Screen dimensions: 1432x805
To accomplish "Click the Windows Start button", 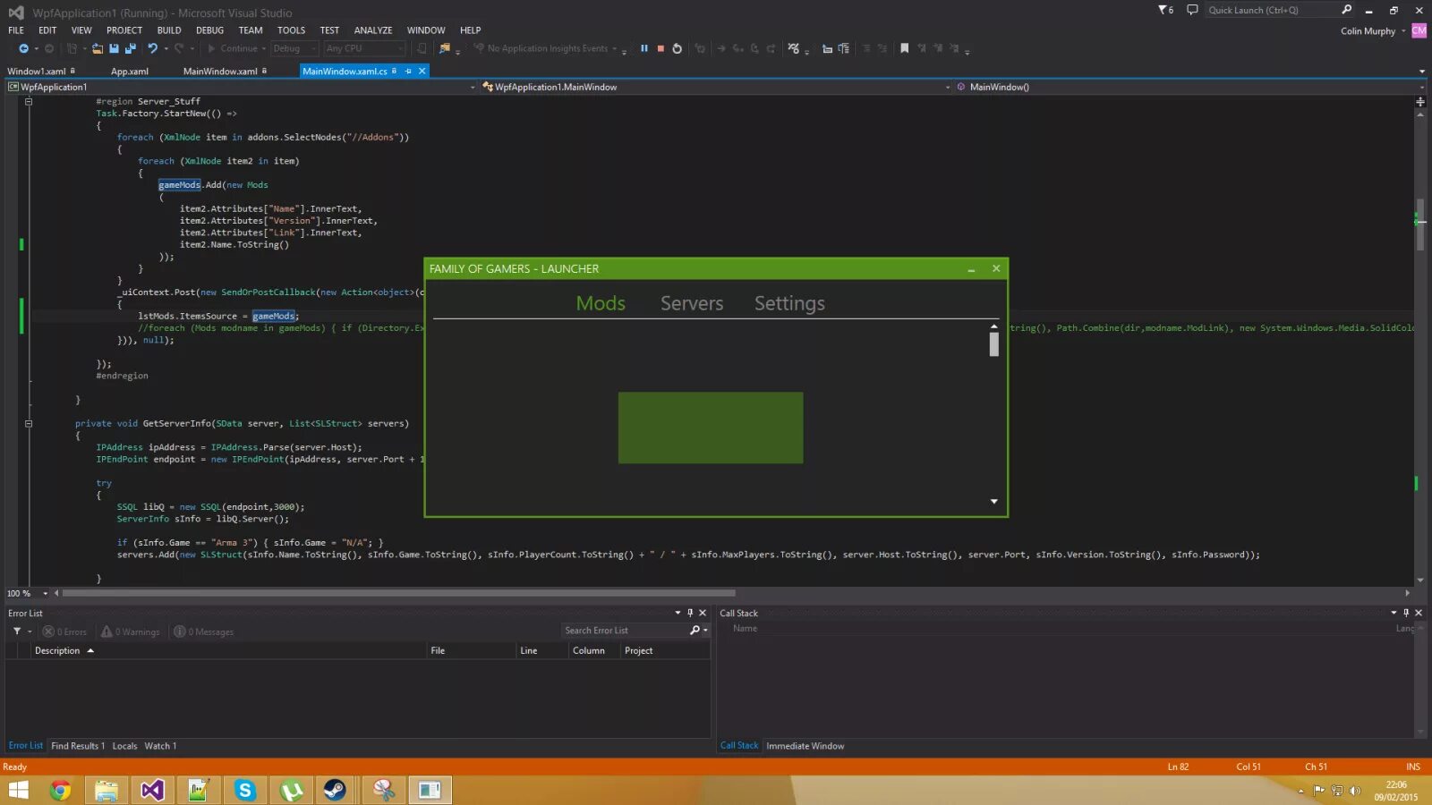I will click(18, 790).
